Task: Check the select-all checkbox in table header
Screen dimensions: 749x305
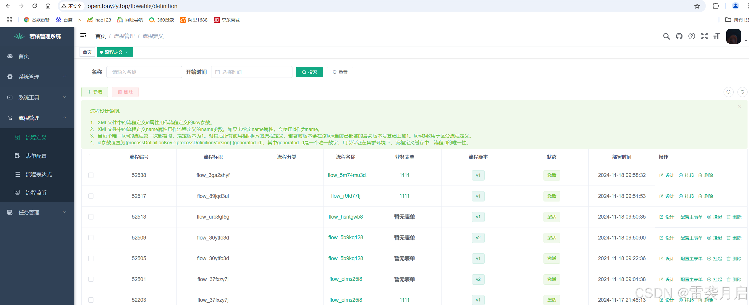Action: click(x=91, y=157)
